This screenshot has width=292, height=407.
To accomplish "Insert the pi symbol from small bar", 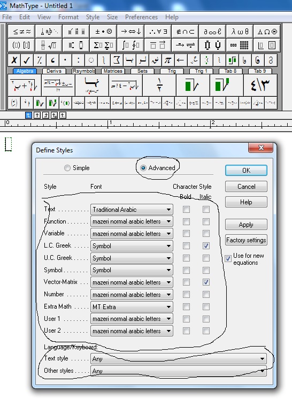I will (167, 60).
